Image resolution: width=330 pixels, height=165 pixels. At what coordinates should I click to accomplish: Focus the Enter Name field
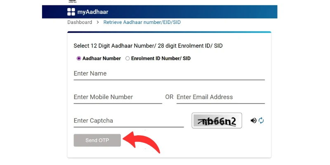point(169,74)
